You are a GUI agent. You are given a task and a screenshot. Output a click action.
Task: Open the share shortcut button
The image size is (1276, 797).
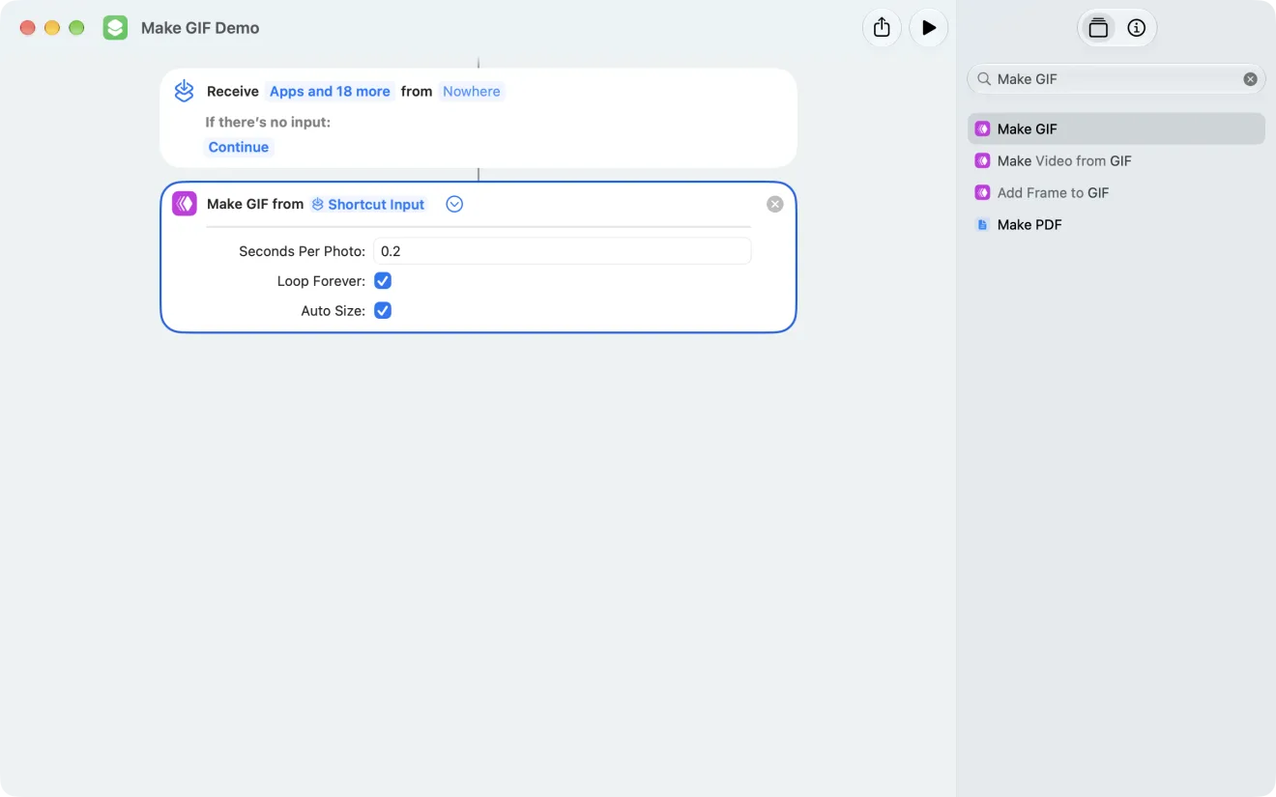pos(882,28)
